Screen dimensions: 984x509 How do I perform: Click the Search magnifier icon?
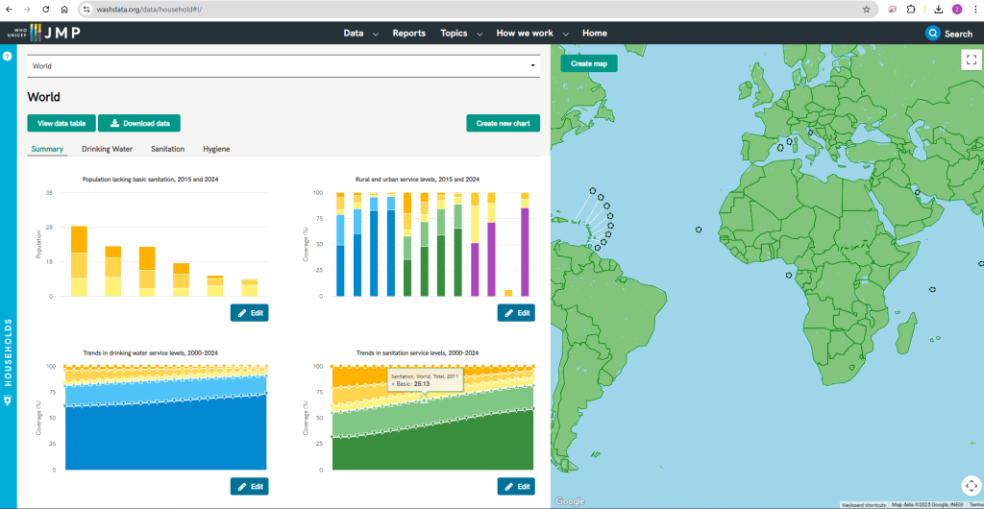(932, 34)
